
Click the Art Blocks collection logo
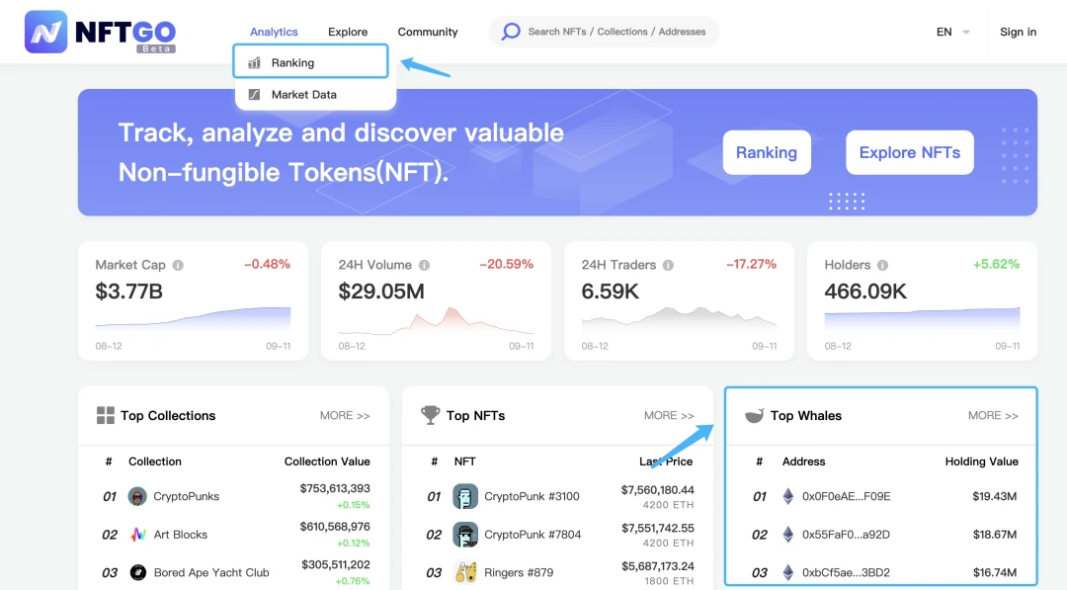(137, 535)
